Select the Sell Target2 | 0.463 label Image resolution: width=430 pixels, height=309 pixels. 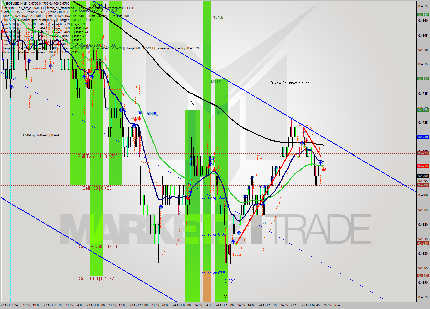point(98,246)
